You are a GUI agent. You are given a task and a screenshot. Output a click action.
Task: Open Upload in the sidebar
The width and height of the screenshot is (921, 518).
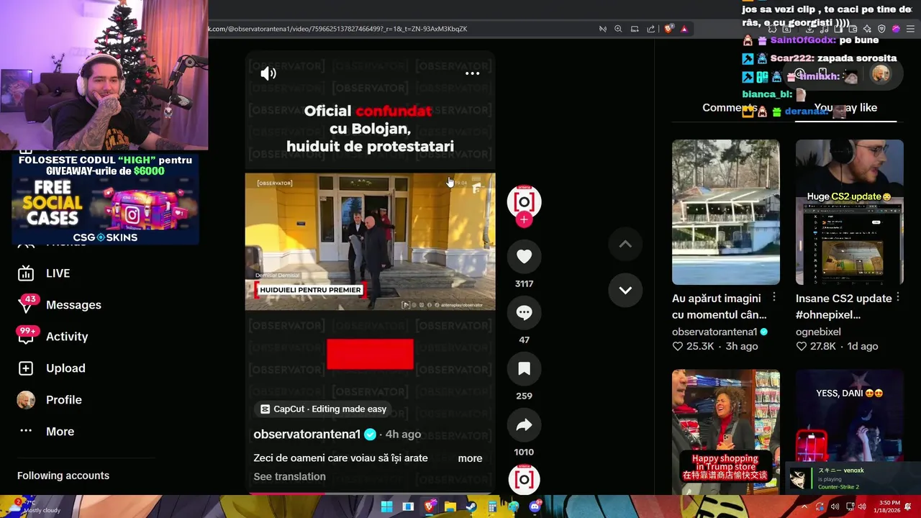(65, 368)
